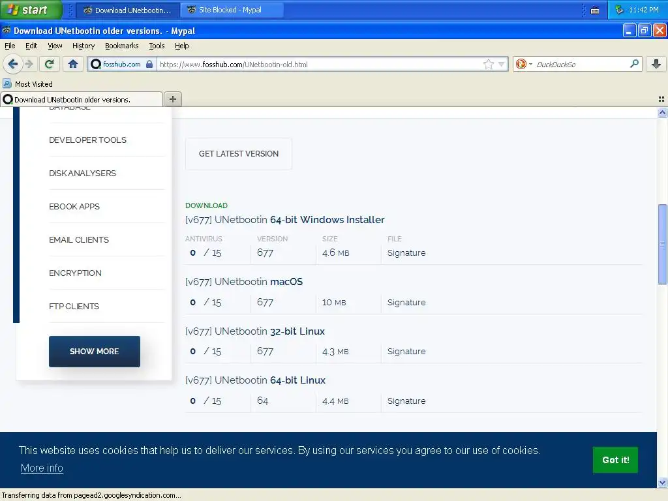This screenshot has height=501, width=668.
Task: Open the Downloads arrow button
Action: point(656,65)
